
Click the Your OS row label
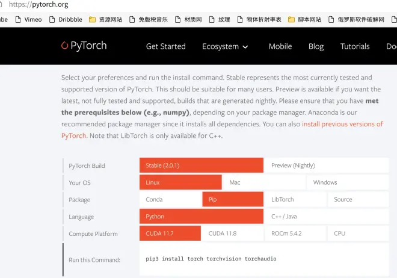coord(79,183)
